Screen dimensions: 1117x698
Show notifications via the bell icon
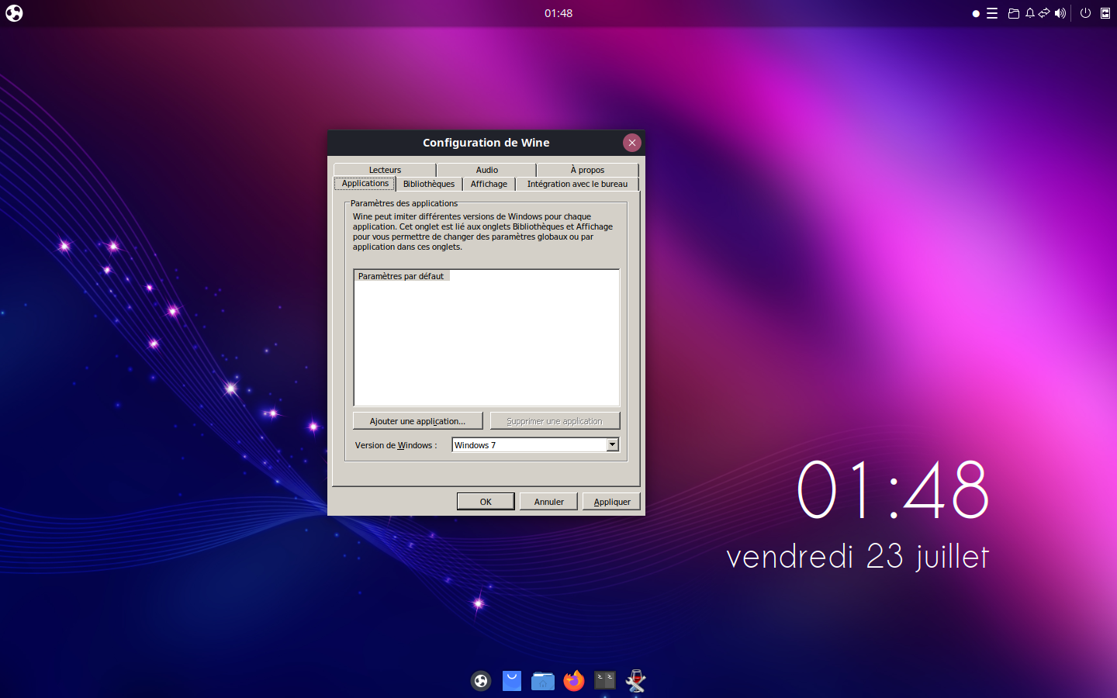point(1030,13)
